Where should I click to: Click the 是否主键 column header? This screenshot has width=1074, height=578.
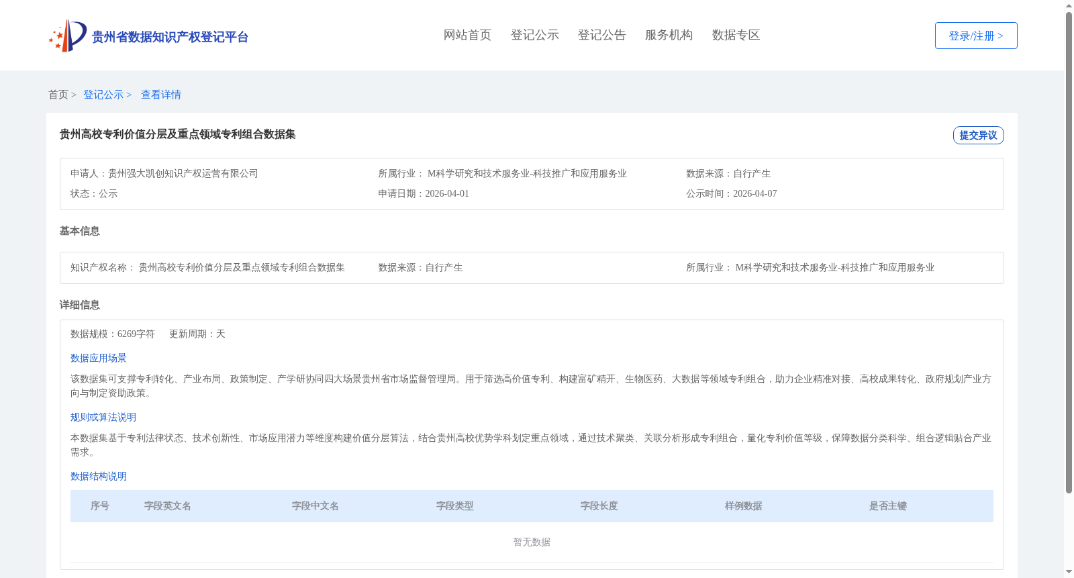[888, 506]
